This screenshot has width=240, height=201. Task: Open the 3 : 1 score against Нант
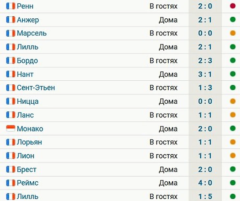pyautogui.click(x=205, y=74)
